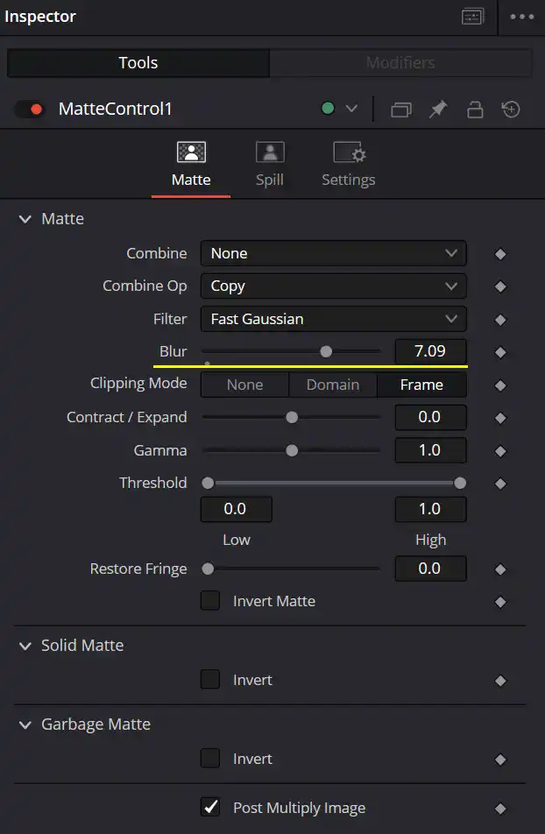
Task: Enable Garbage Matte Invert checkbox
Action: coord(210,759)
